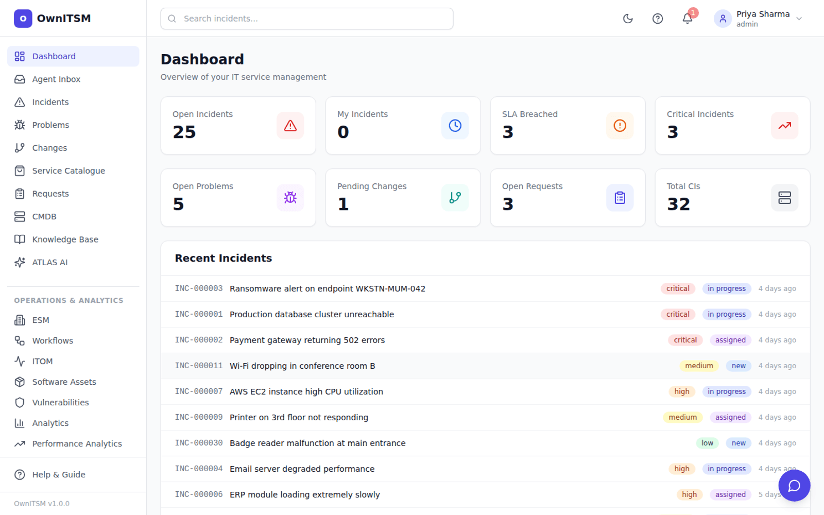
Task: Click the Performance Analytics trend icon
Action: pyautogui.click(x=20, y=444)
